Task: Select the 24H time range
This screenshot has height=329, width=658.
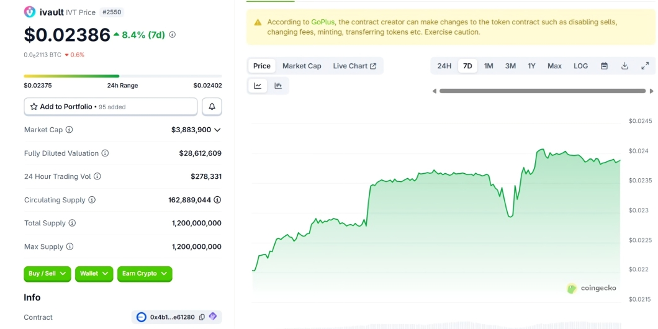Action: pos(444,66)
